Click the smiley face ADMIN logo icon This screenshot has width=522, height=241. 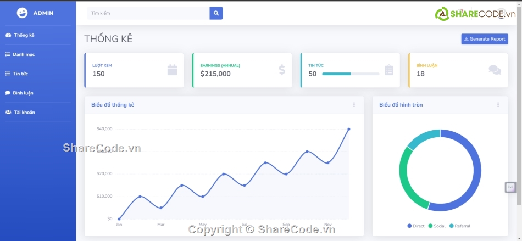(x=22, y=13)
